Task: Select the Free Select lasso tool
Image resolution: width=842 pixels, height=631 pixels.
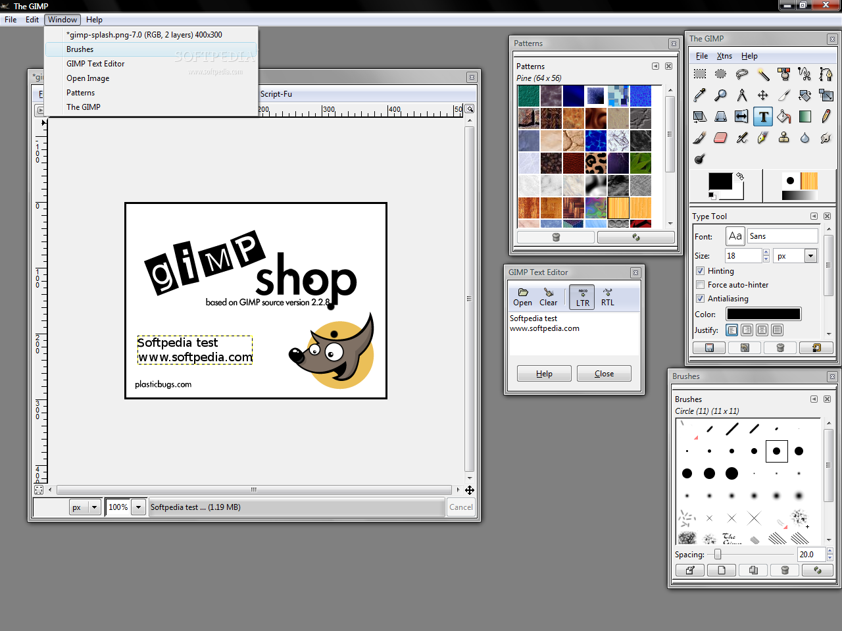Action: coord(742,74)
